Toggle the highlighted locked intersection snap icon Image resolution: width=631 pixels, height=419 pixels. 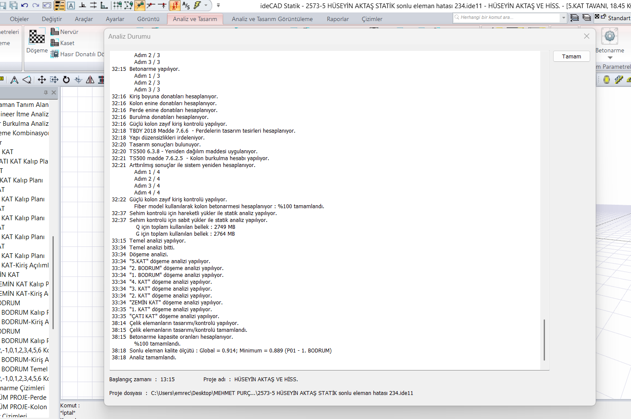pos(140,6)
